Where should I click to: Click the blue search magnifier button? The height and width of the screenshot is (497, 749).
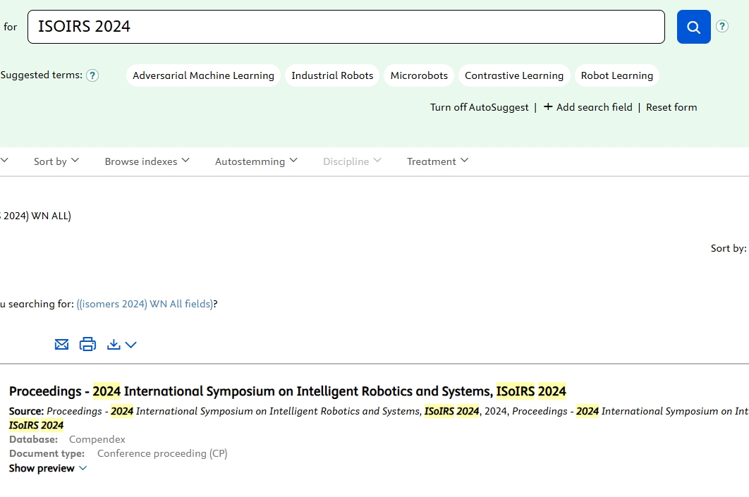pyautogui.click(x=693, y=27)
